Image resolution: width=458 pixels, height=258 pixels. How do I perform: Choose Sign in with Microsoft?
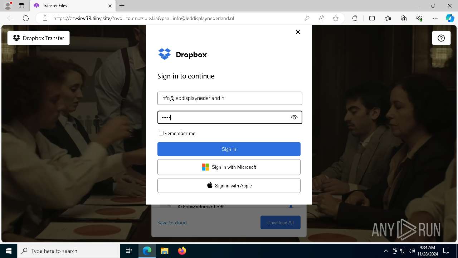coord(229,167)
